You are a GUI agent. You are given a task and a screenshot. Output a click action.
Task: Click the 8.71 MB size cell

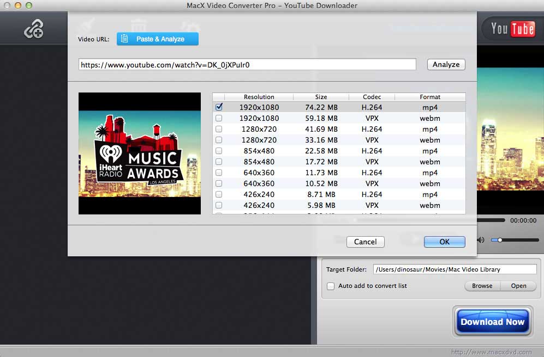coord(321,194)
